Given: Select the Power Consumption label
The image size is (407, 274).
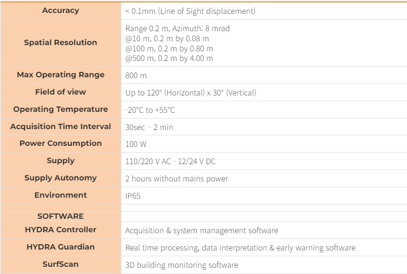Looking at the screenshot, I should click(x=61, y=143).
